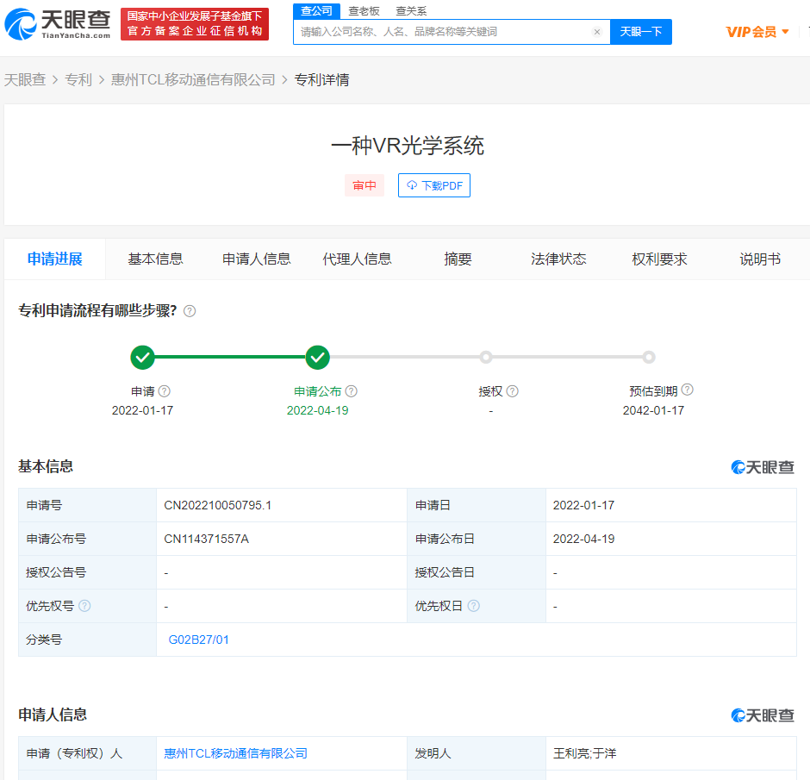Click help icon beside 授权 step label
Viewport: 810px width, 780px height.
tap(513, 391)
